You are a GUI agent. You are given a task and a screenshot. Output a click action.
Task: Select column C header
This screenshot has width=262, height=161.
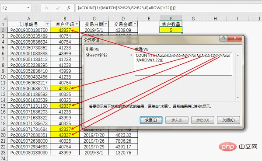94,18
